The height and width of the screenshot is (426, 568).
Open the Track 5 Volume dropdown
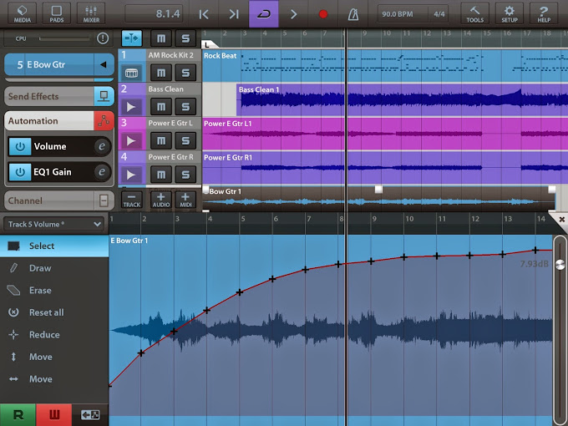coord(54,224)
